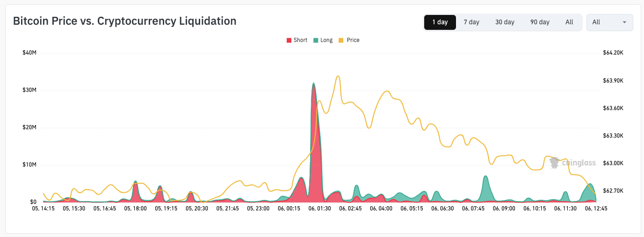The height and width of the screenshot is (237, 644).
Task: Toggle the Long series legend label
Action: coord(326,40)
